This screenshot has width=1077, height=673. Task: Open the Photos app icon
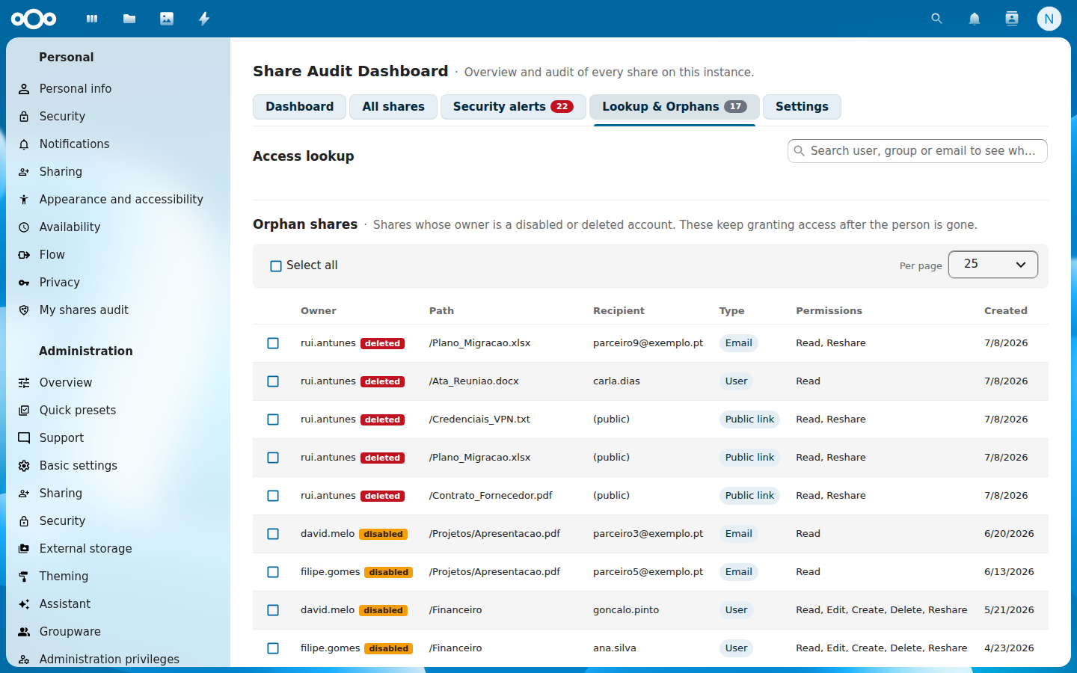coord(167,19)
